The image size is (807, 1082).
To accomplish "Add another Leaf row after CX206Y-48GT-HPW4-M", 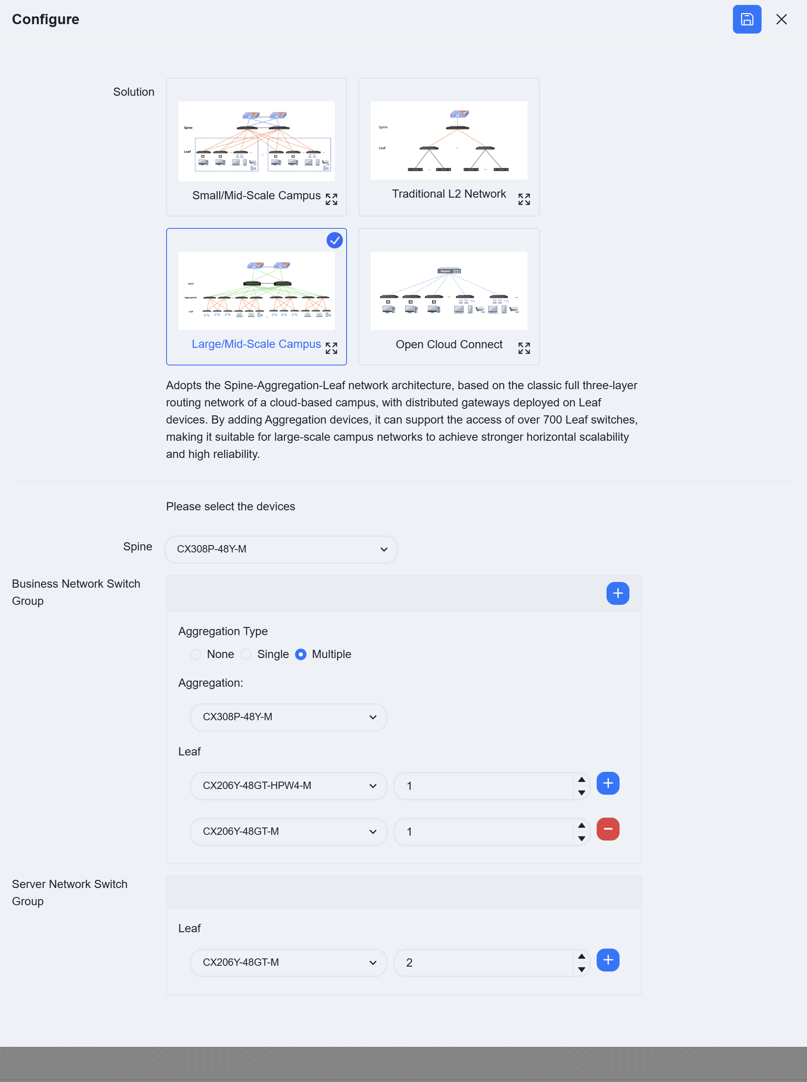I will click(x=608, y=783).
